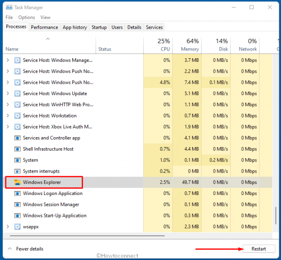Click gear icon of Service Host: Windows Manage...
281x260 pixels.
tap(18, 61)
